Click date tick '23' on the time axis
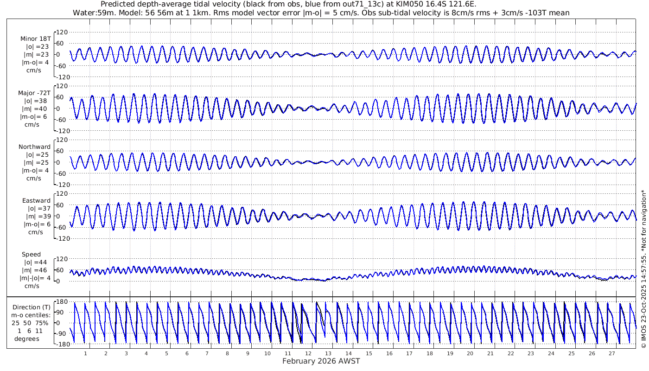Viewport: 649px width, 371px height. point(531,353)
